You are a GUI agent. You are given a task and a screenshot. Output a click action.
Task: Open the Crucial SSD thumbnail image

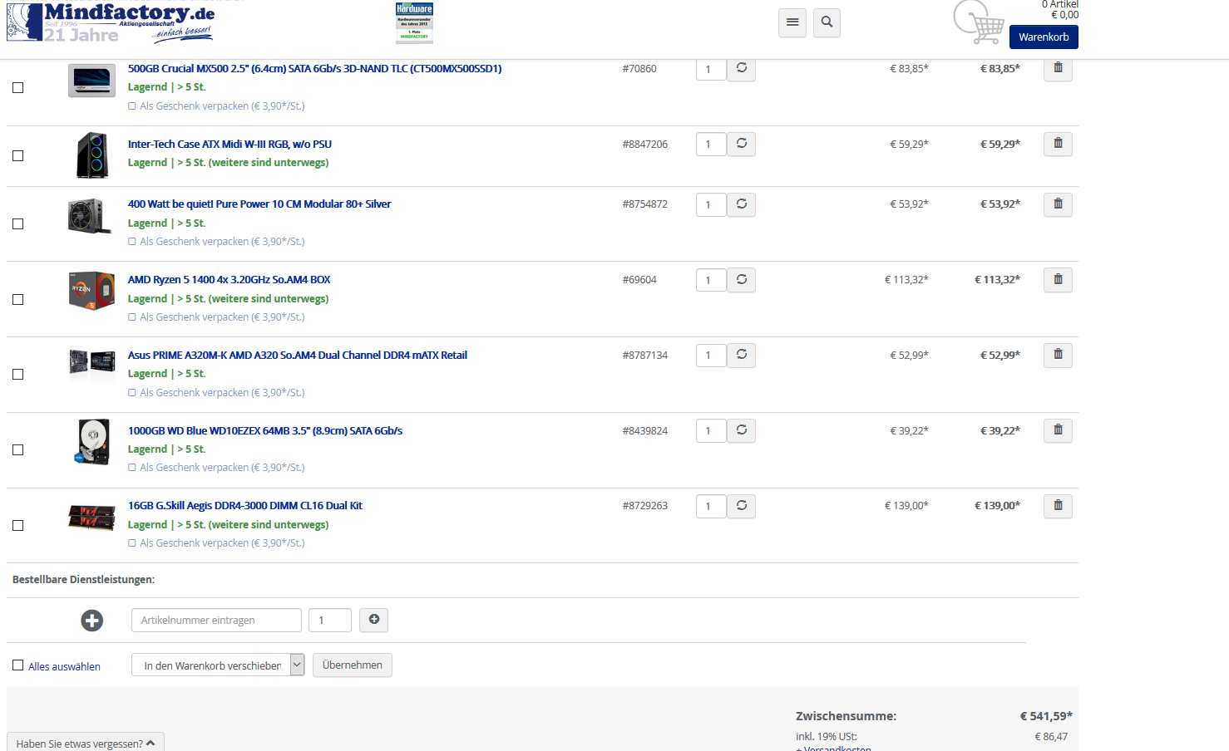[91, 81]
